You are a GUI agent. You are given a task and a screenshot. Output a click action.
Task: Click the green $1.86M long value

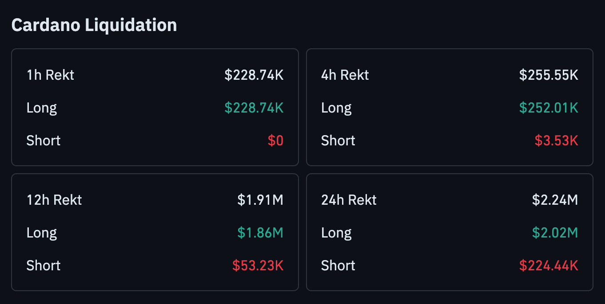[260, 233]
